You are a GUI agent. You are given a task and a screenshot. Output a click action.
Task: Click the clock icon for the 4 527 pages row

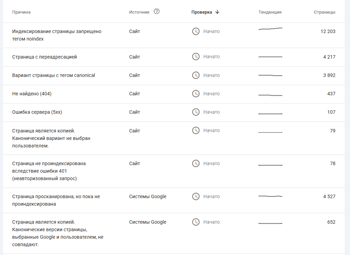click(196, 196)
